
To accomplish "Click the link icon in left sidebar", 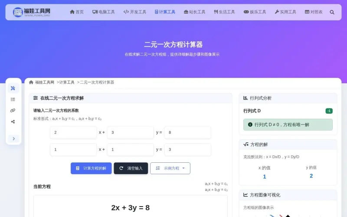I will (x=13, y=110).
